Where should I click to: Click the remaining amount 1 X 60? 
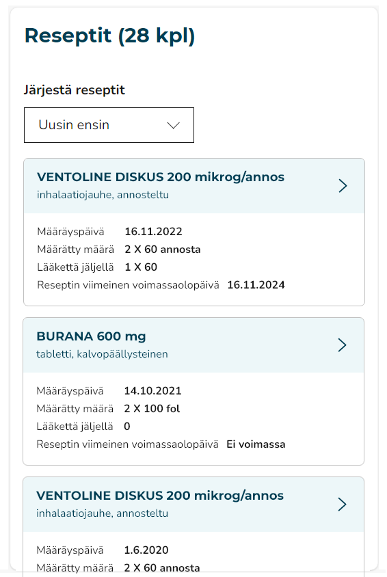click(x=141, y=267)
